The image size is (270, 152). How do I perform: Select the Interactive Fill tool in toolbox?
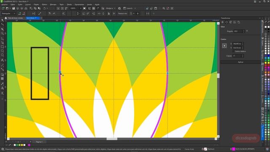(x=2, y=88)
